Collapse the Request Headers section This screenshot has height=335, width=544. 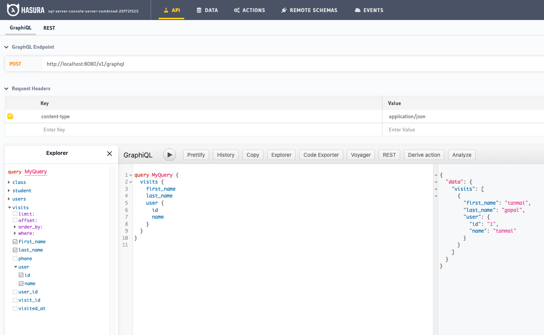pos(6,88)
